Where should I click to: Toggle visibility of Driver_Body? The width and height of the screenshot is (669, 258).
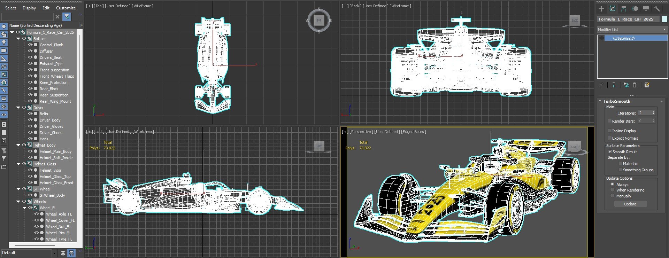pyautogui.click(x=30, y=120)
